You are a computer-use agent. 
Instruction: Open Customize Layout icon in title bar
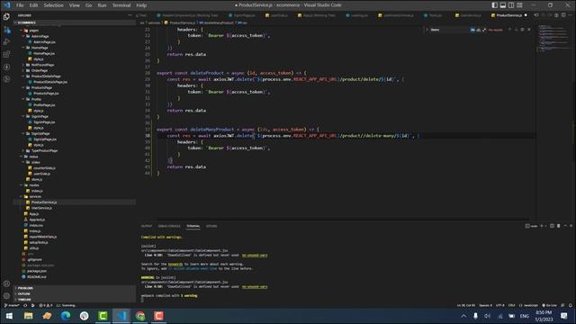(x=519, y=5)
